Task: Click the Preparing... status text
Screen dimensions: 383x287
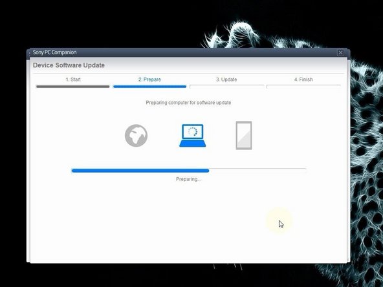Action: pyautogui.click(x=188, y=179)
